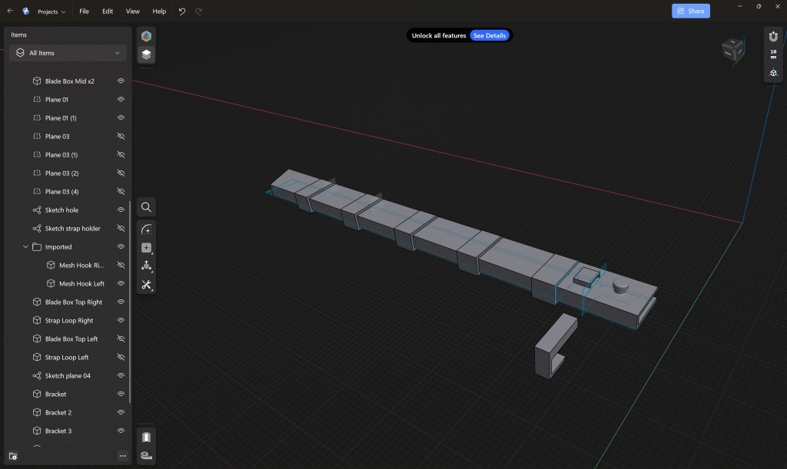
Task: Click the measuring tape icon
Action: click(x=146, y=455)
